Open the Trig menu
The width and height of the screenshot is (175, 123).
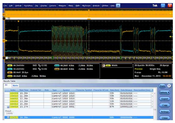tap(36, 6)
